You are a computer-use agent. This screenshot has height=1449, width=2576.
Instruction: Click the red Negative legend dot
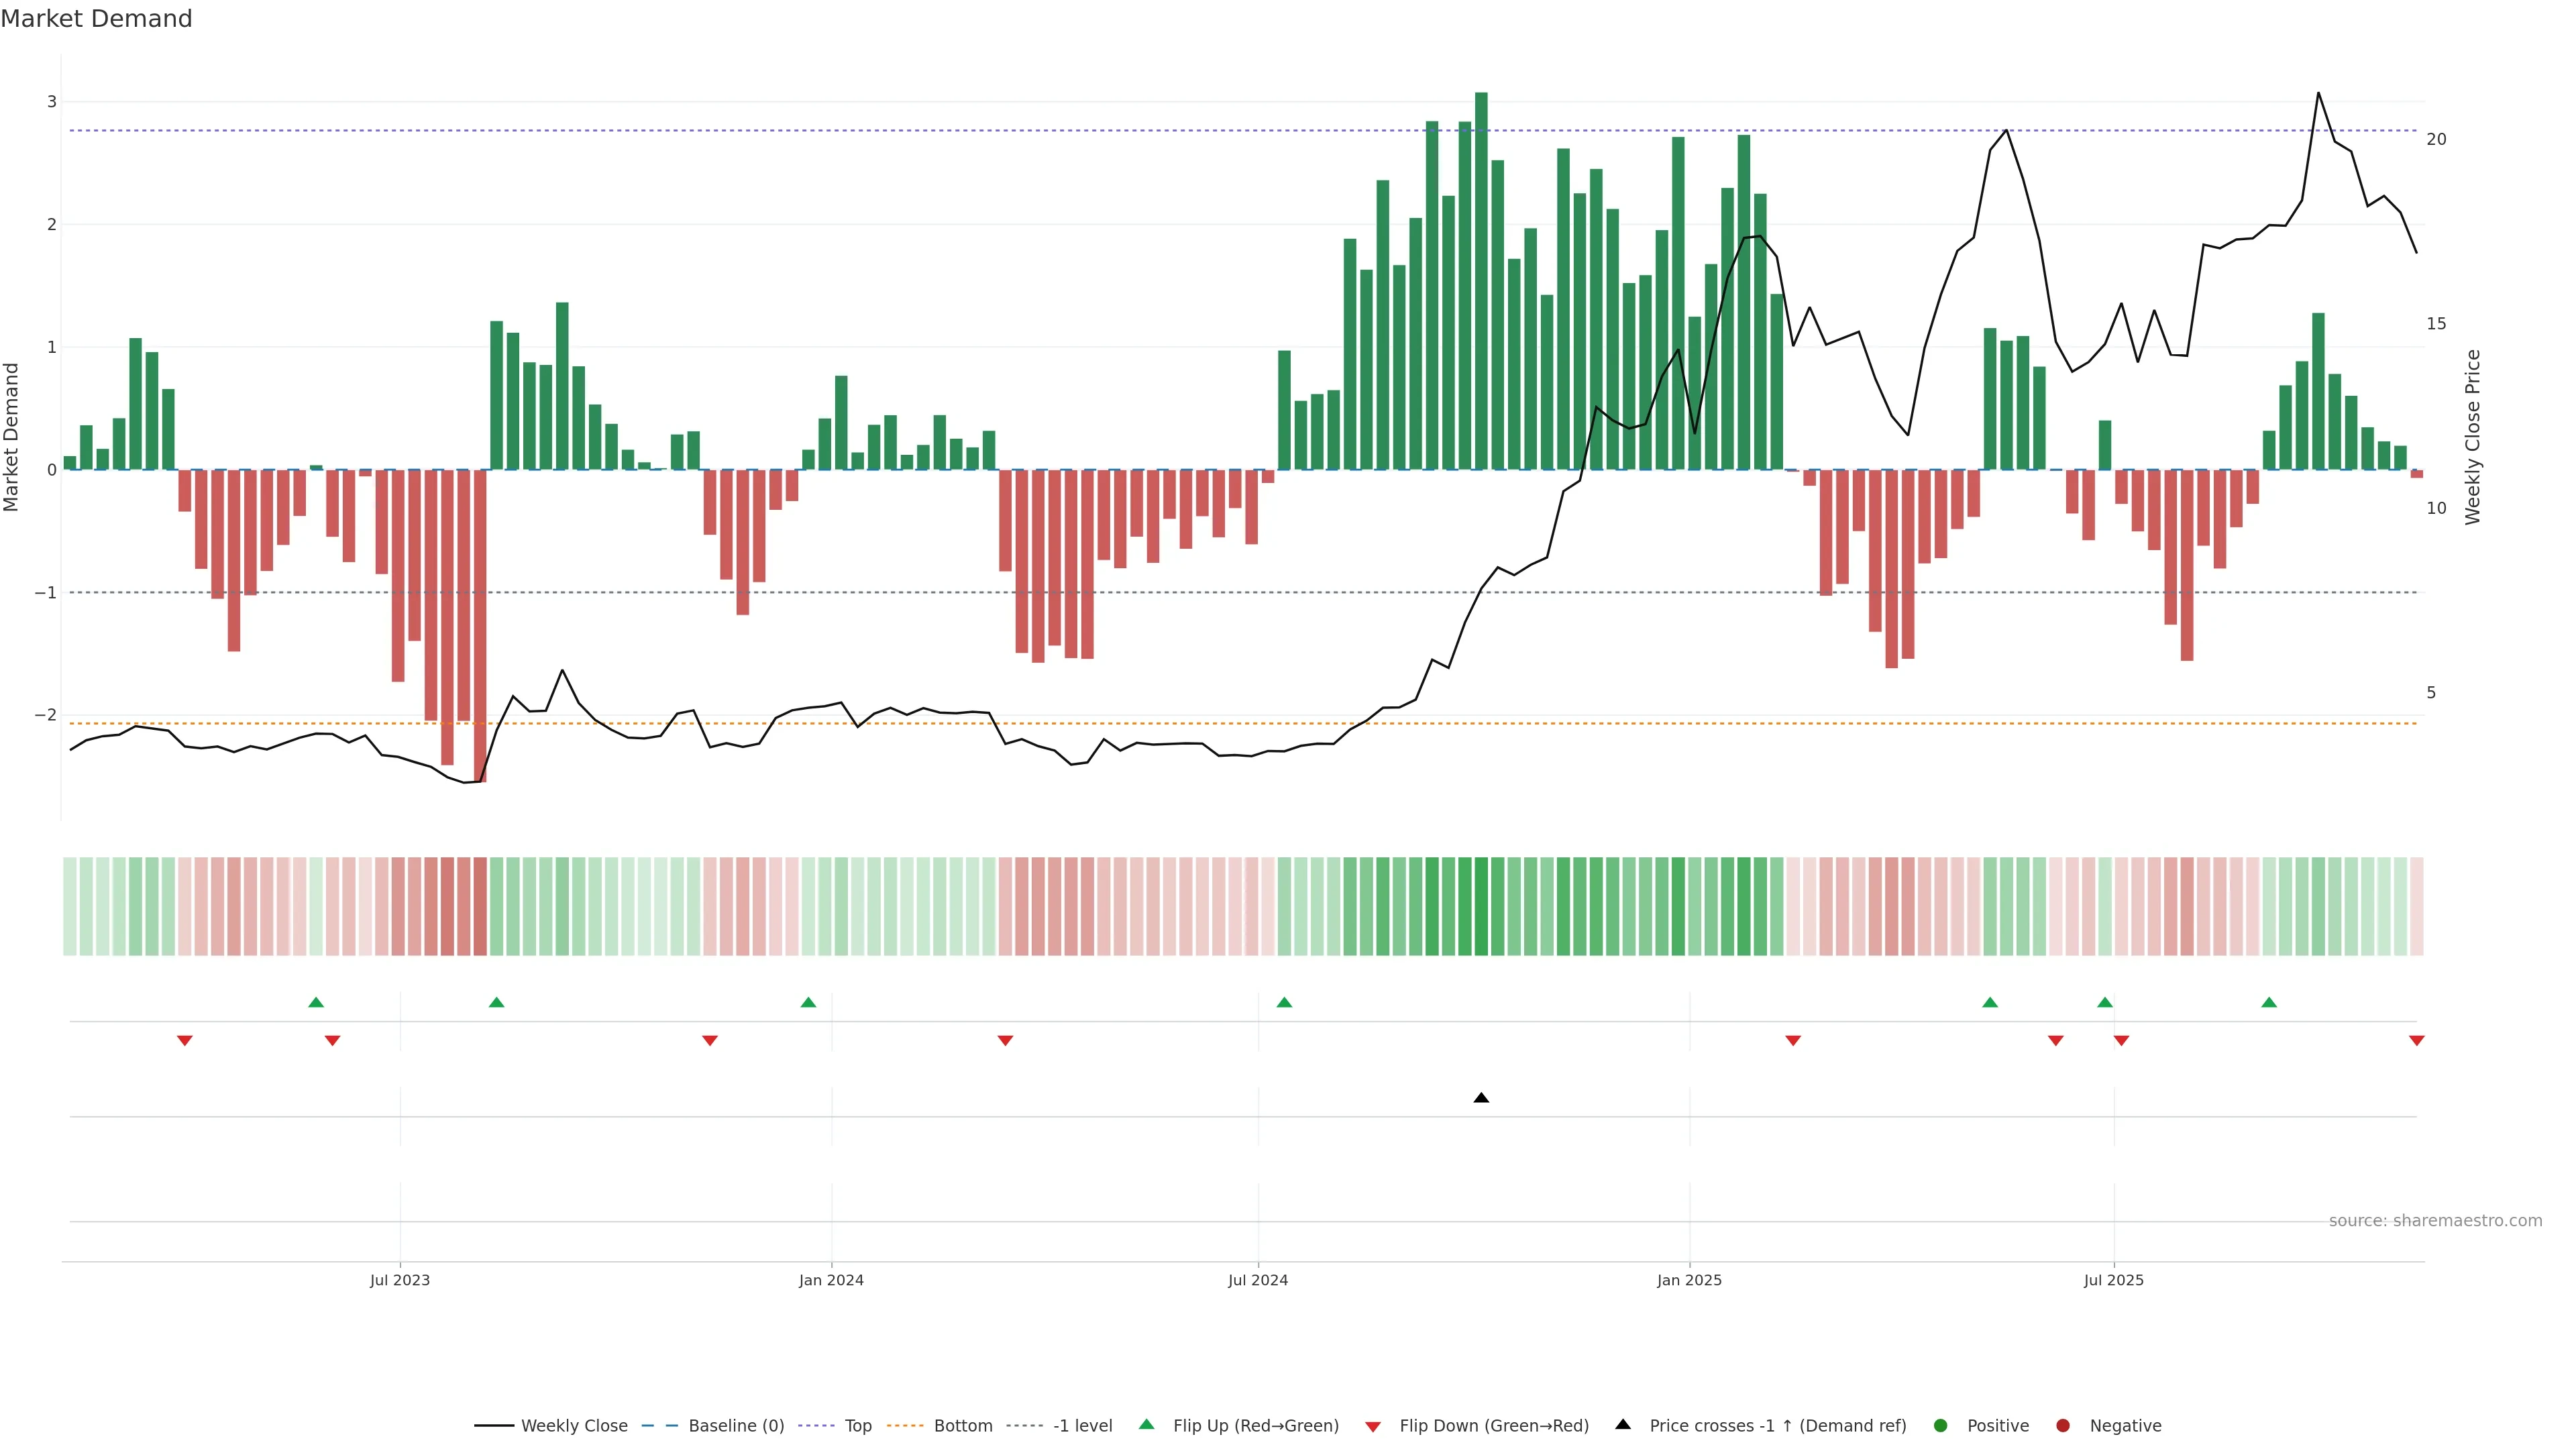2063,1426
